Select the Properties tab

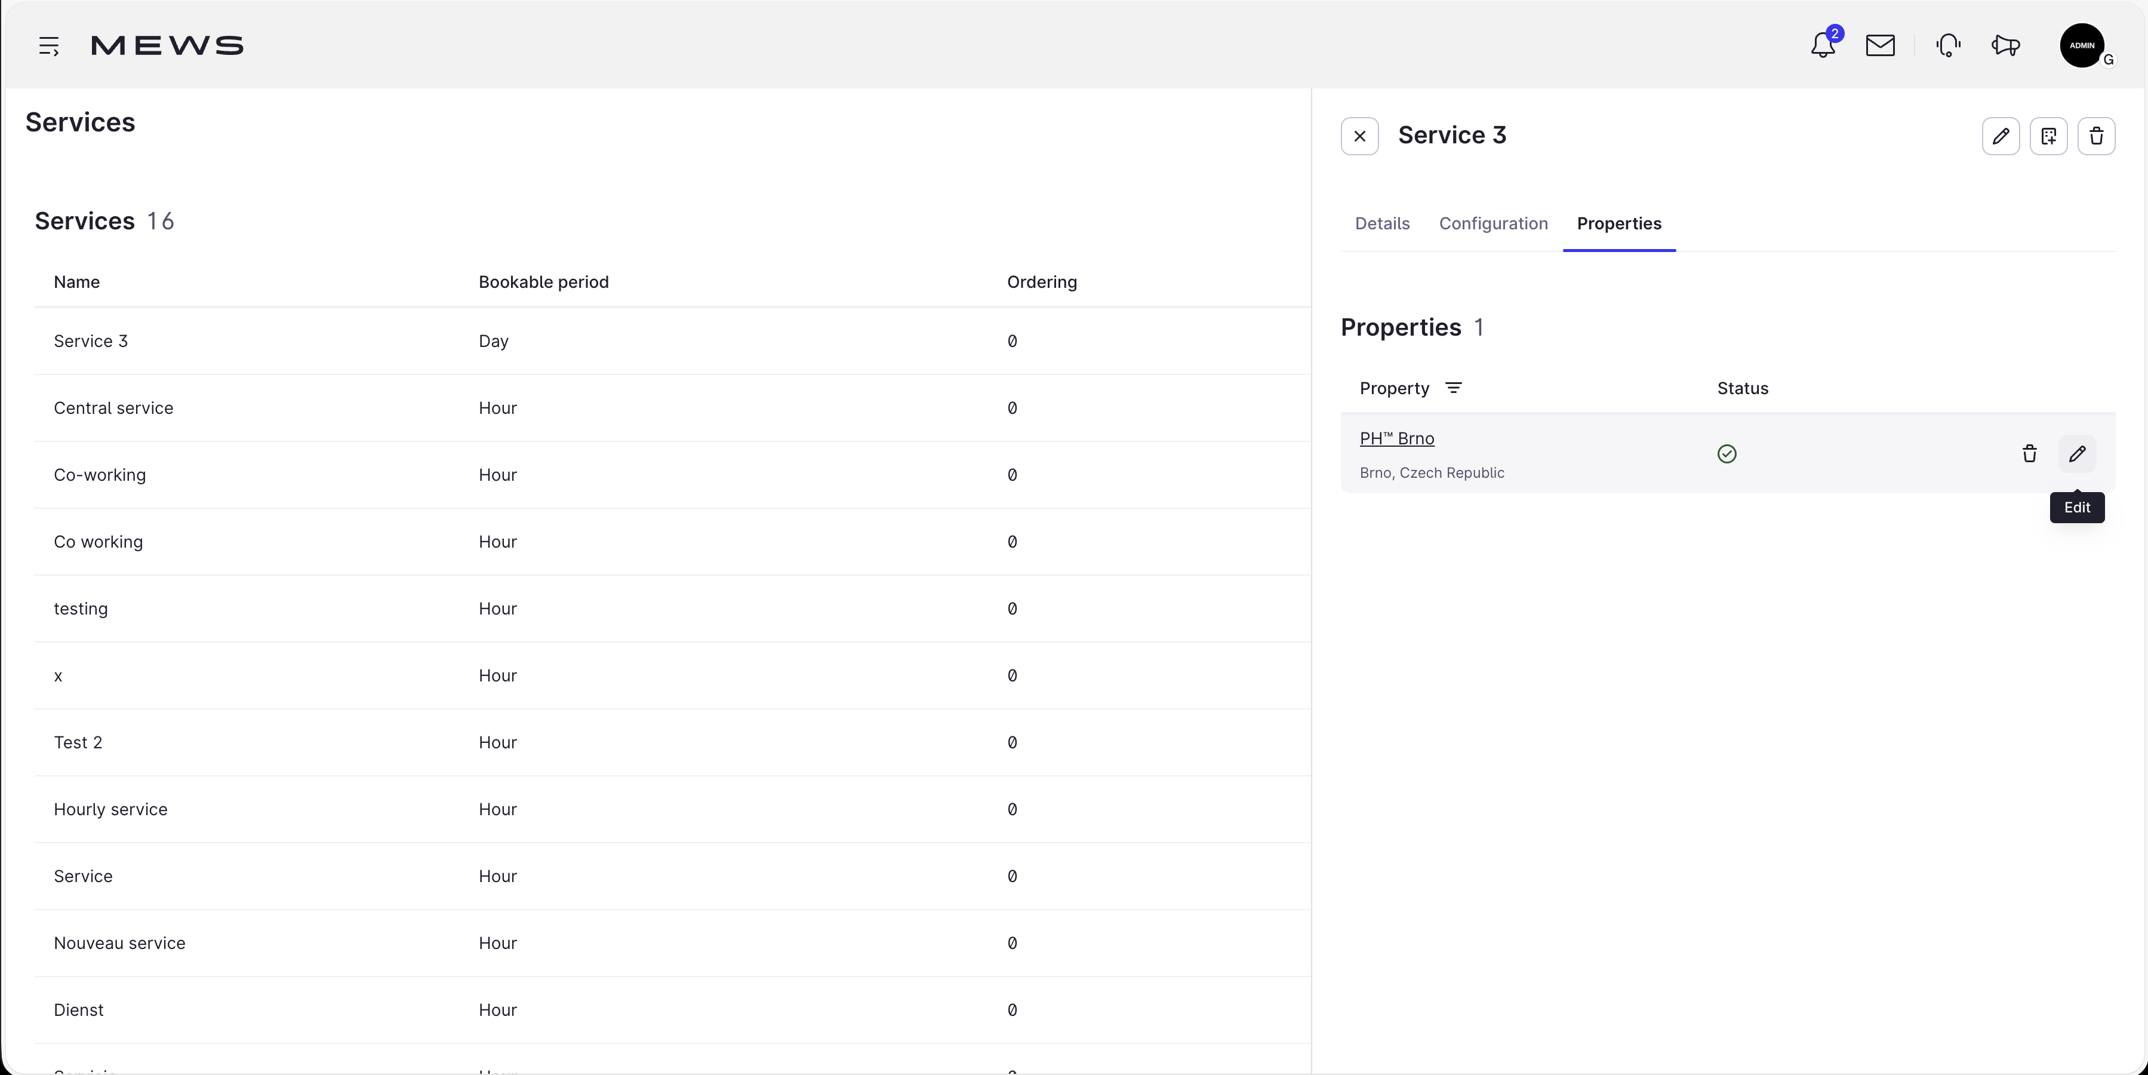(x=1618, y=223)
